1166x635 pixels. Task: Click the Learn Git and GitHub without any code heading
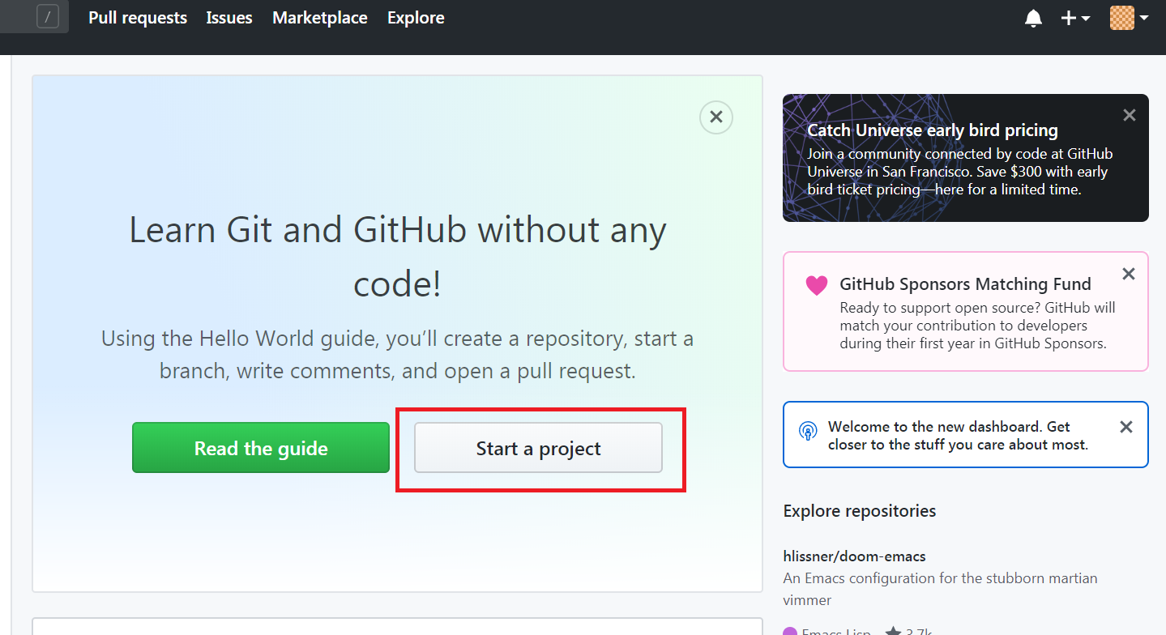(x=397, y=257)
